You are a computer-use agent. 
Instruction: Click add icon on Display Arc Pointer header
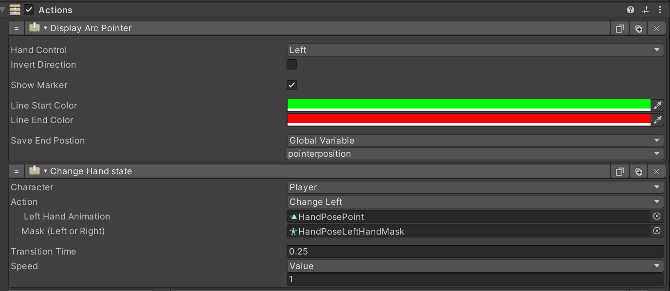(x=638, y=29)
